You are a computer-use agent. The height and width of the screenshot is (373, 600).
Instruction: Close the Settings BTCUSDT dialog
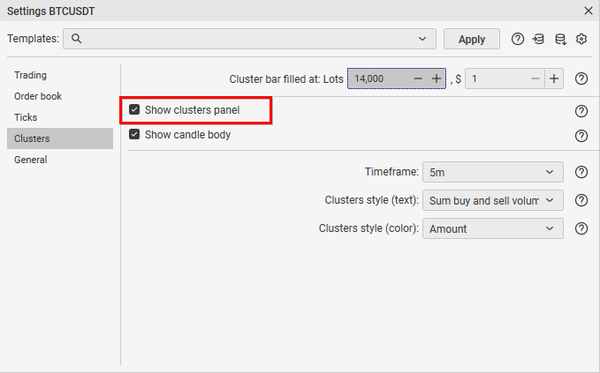tap(589, 11)
